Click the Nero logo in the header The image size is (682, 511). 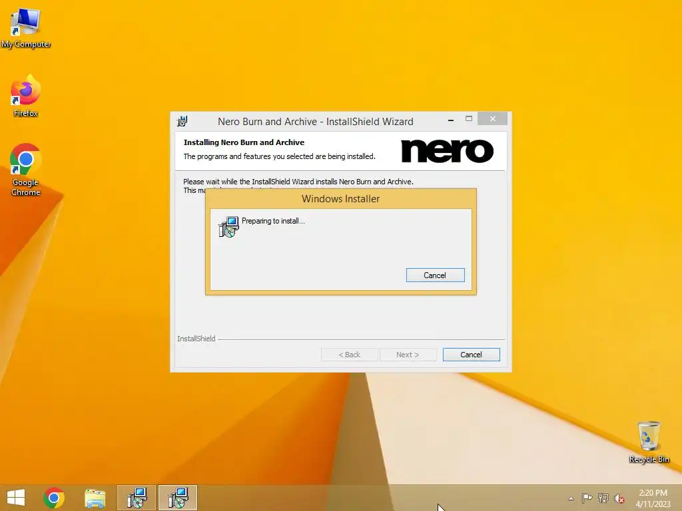click(447, 151)
